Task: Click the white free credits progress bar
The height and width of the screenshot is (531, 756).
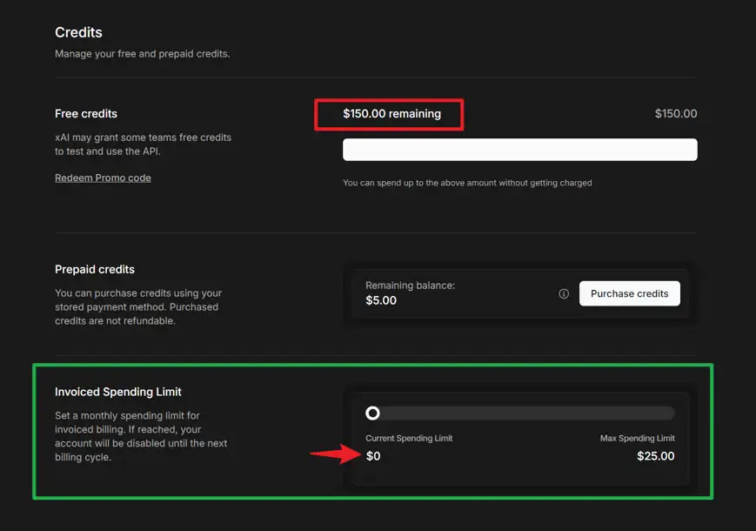Action: tap(518, 149)
